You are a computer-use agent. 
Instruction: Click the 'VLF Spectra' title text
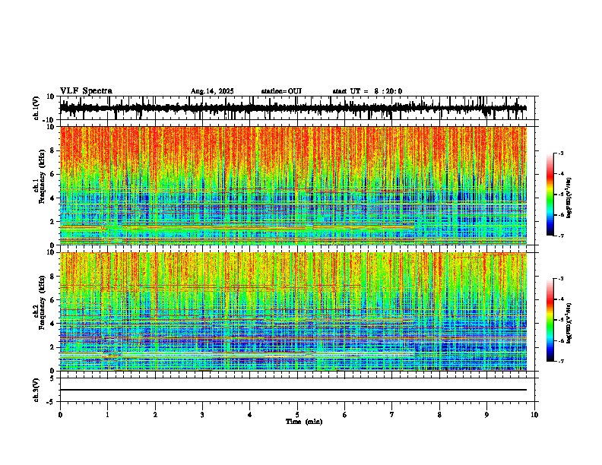86,91
